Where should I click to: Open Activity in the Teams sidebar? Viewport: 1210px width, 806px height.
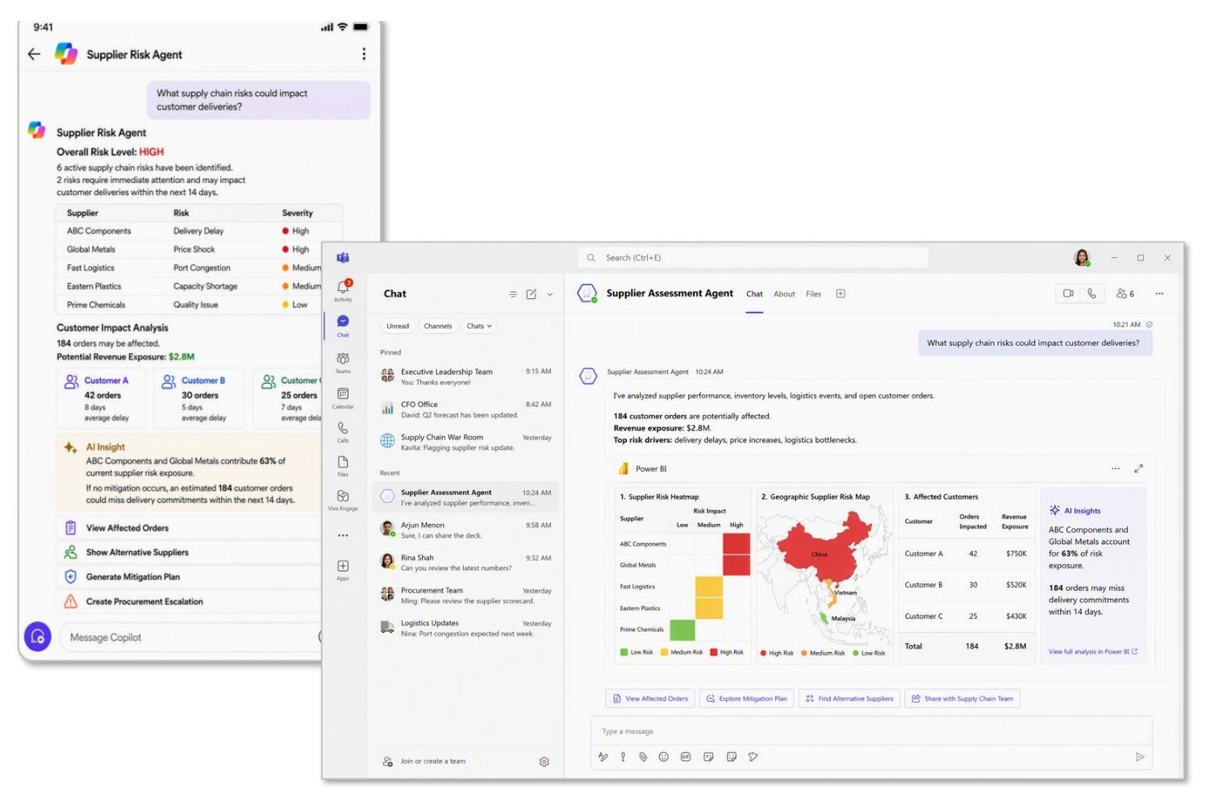tap(343, 289)
